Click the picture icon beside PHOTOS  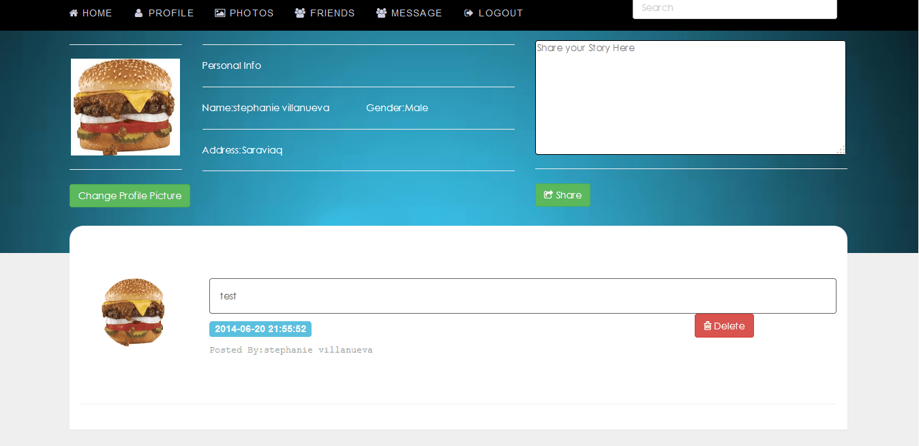(220, 12)
